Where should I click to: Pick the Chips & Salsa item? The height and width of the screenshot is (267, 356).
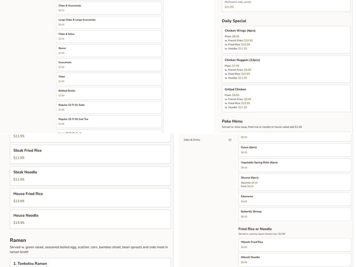click(109, 36)
